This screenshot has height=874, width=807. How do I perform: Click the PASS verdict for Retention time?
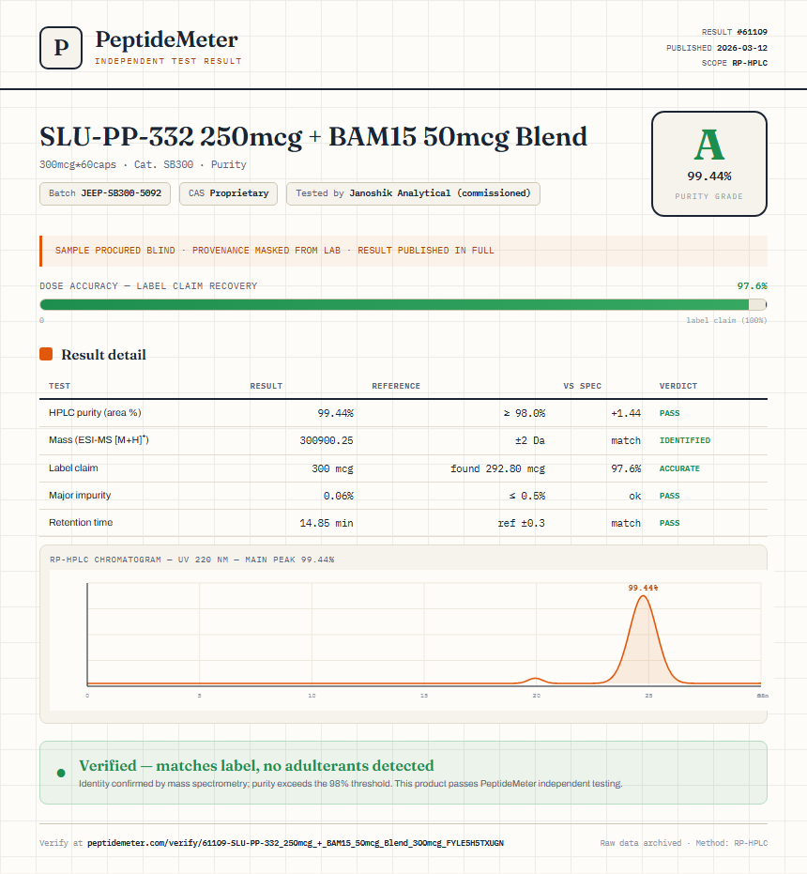[x=669, y=523]
